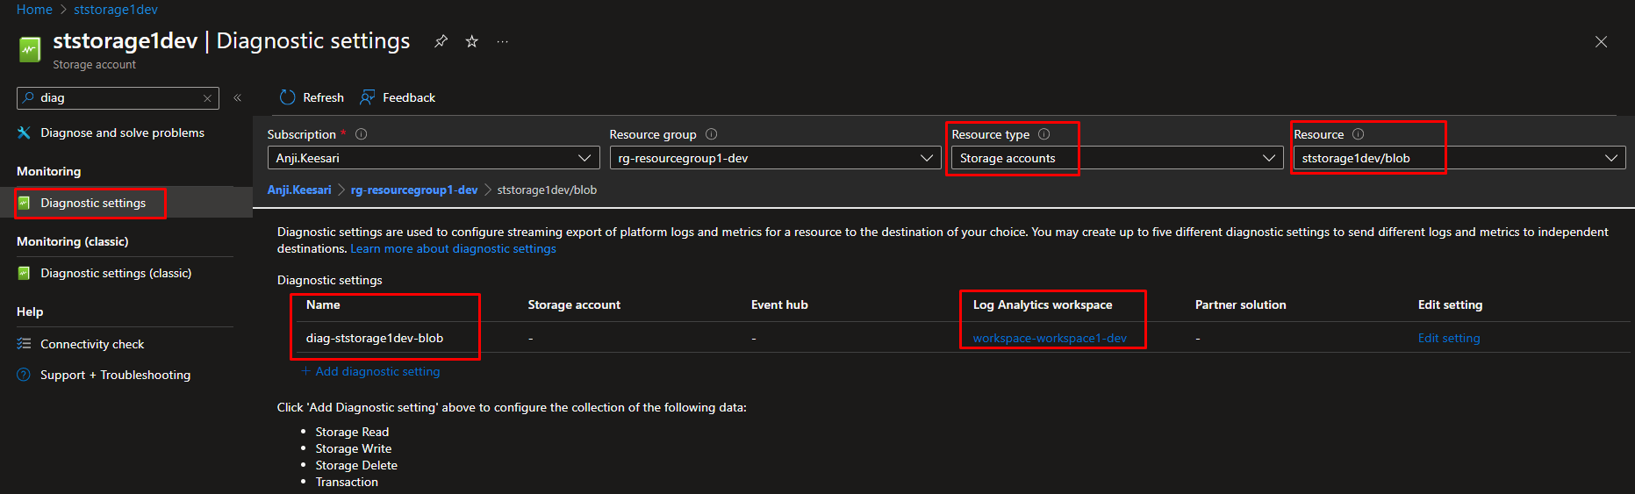Click Edit setting for diag-ststorage1dev-blob
1635x494 pixels.
[1449, 338]
